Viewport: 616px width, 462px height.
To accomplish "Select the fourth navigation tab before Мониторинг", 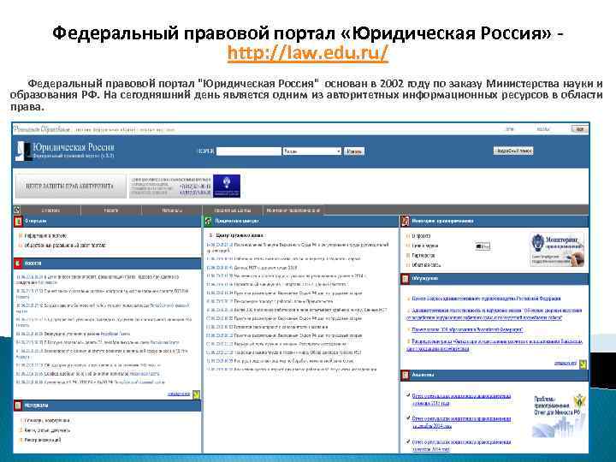I will tap(233, 210).
